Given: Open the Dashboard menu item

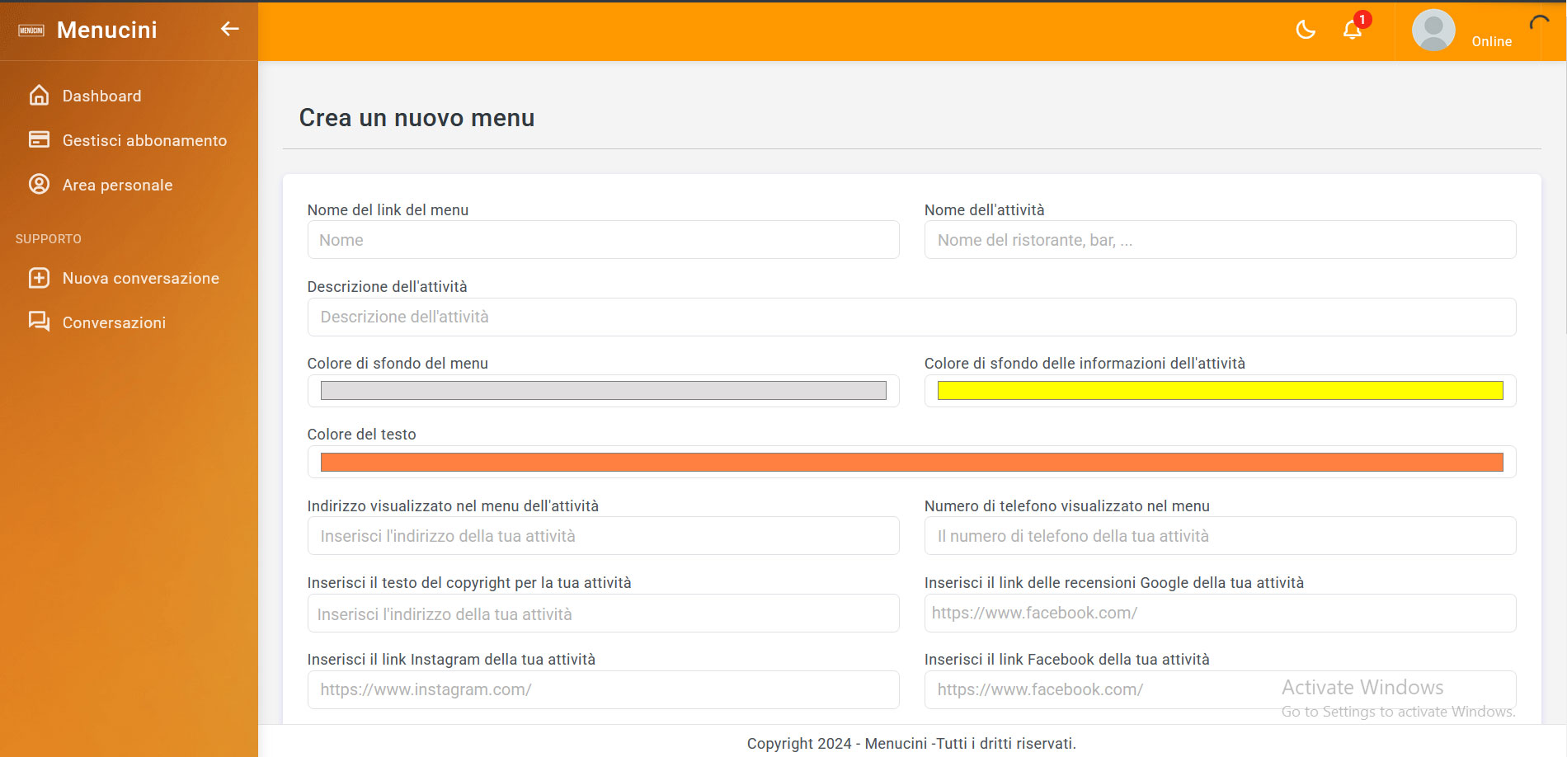Looking at the screenshot, I should pos(101,96).
